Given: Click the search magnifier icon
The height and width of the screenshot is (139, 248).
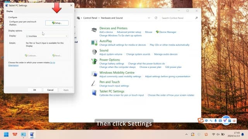Looking at the screenshot, I should pyautogui.click(x=196, y=18).
